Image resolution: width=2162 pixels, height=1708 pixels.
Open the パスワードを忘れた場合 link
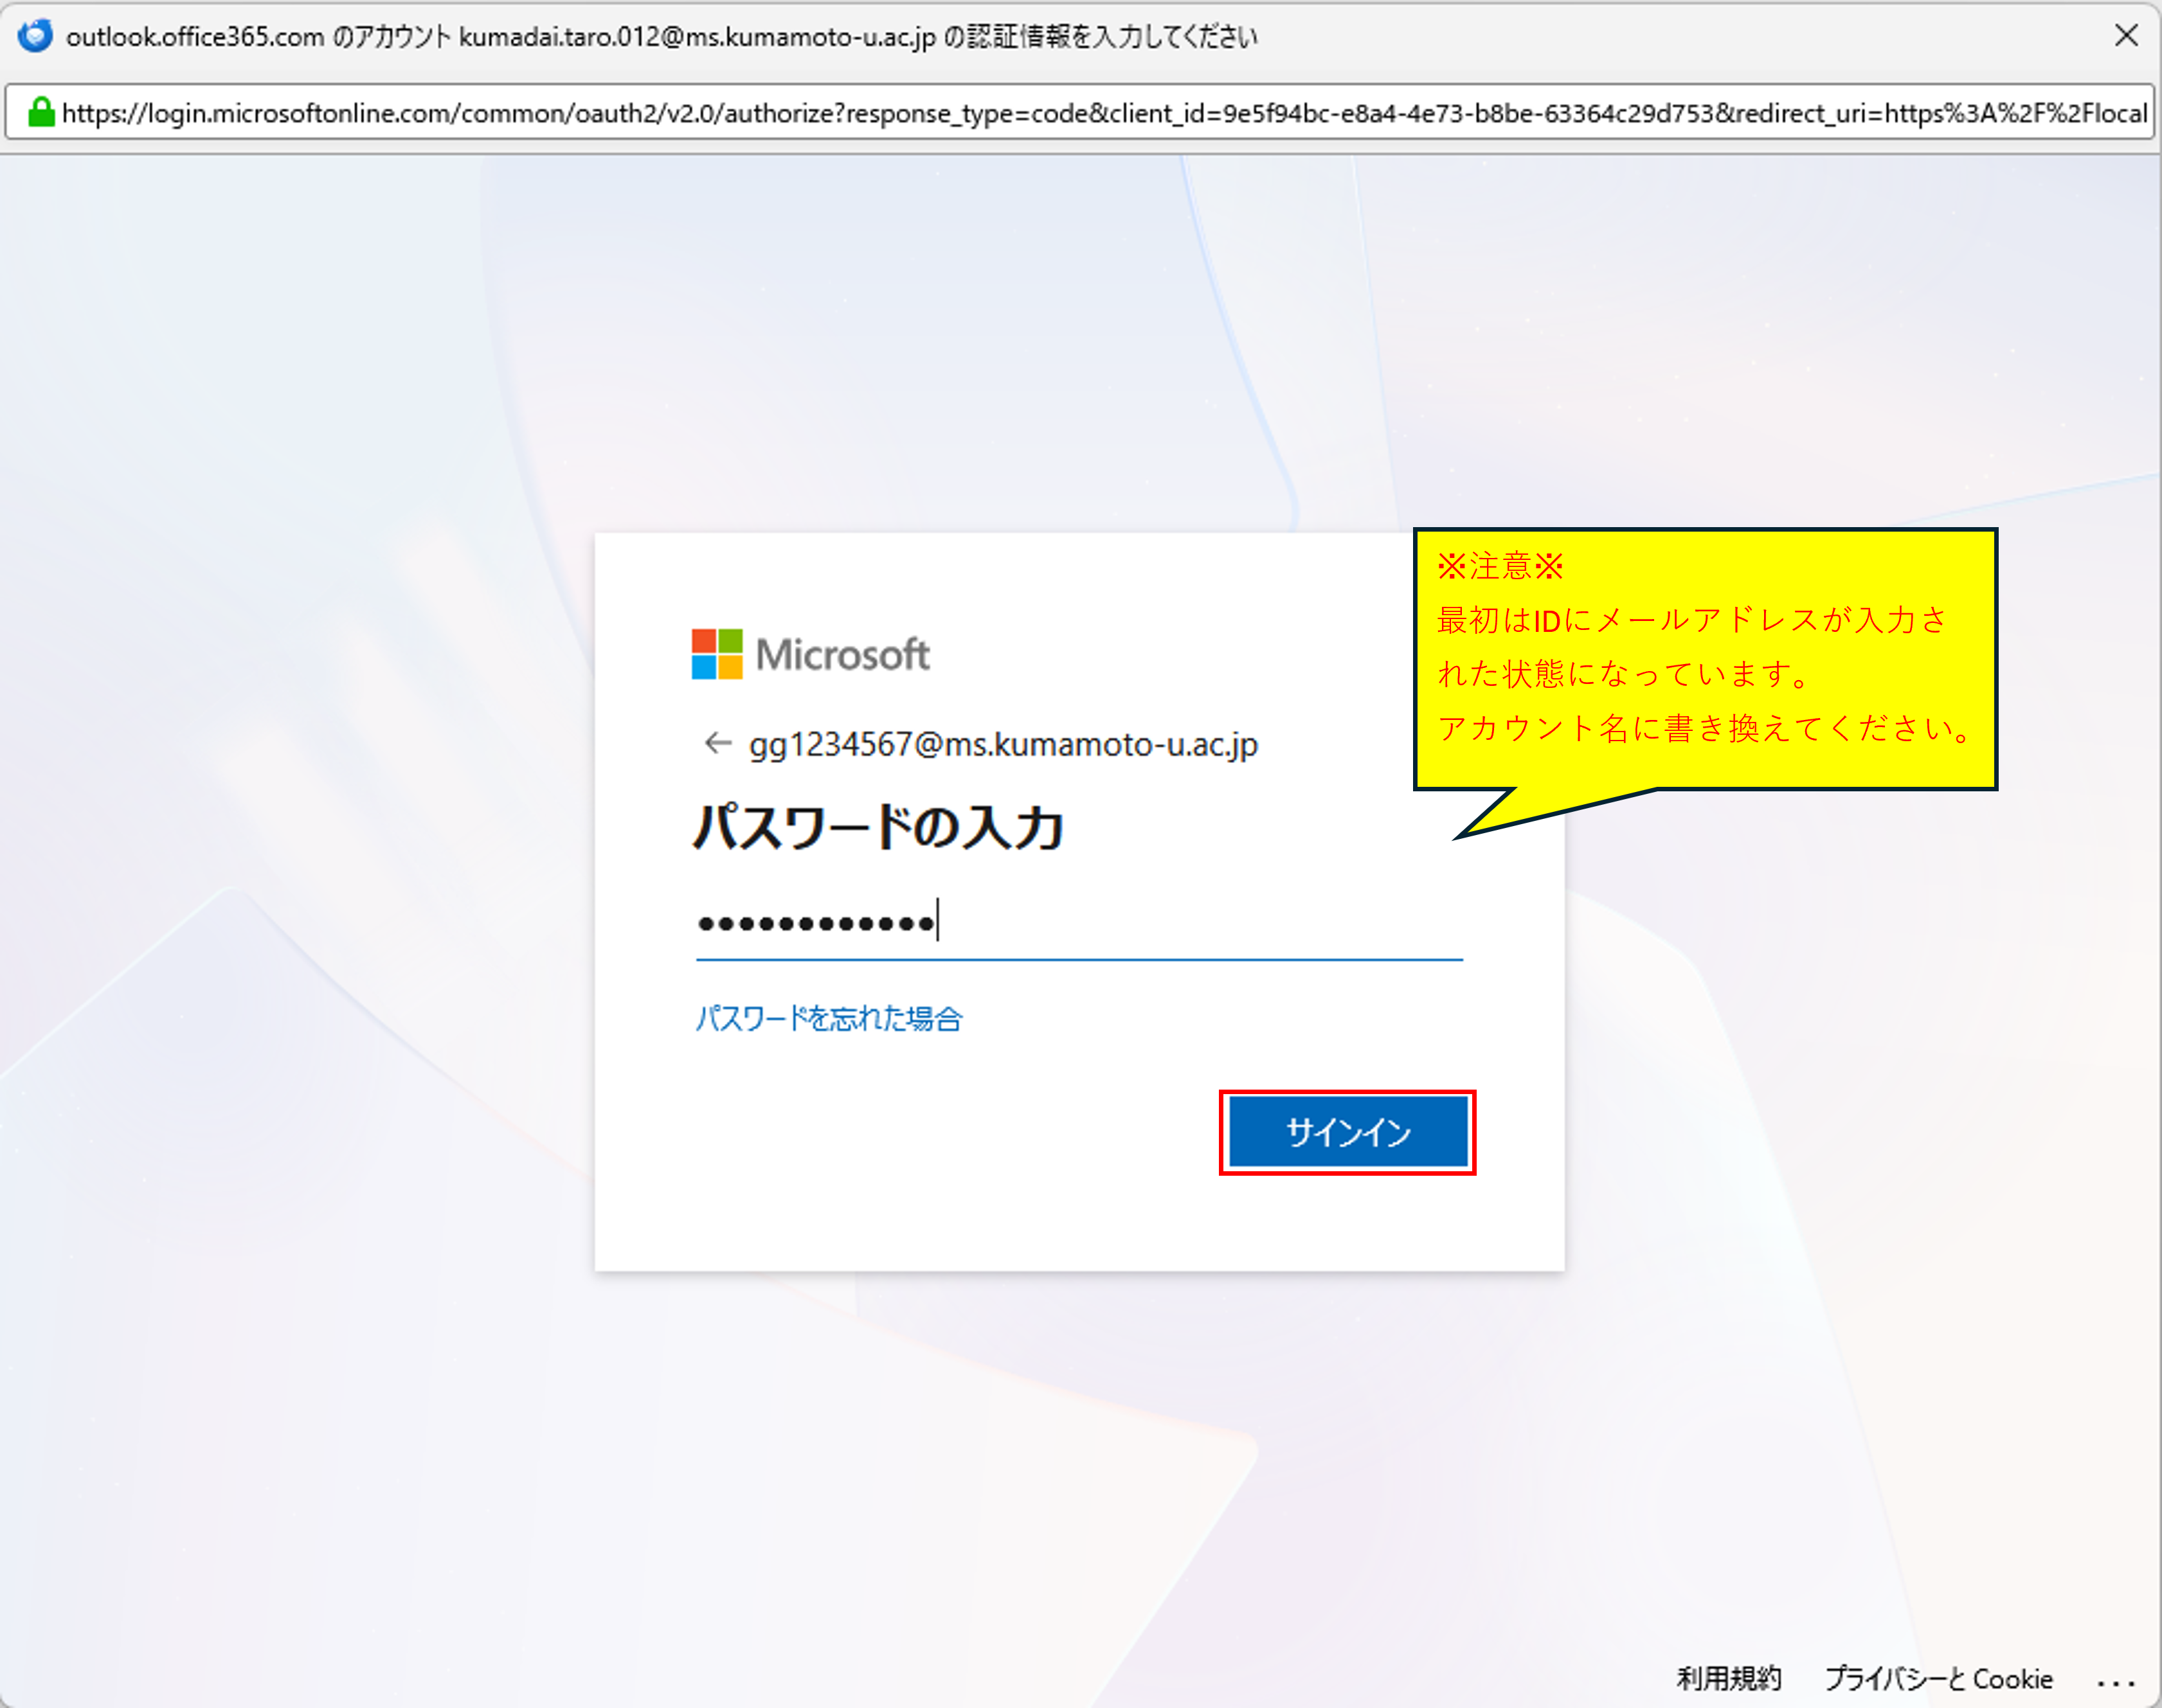coord(829,1018)
